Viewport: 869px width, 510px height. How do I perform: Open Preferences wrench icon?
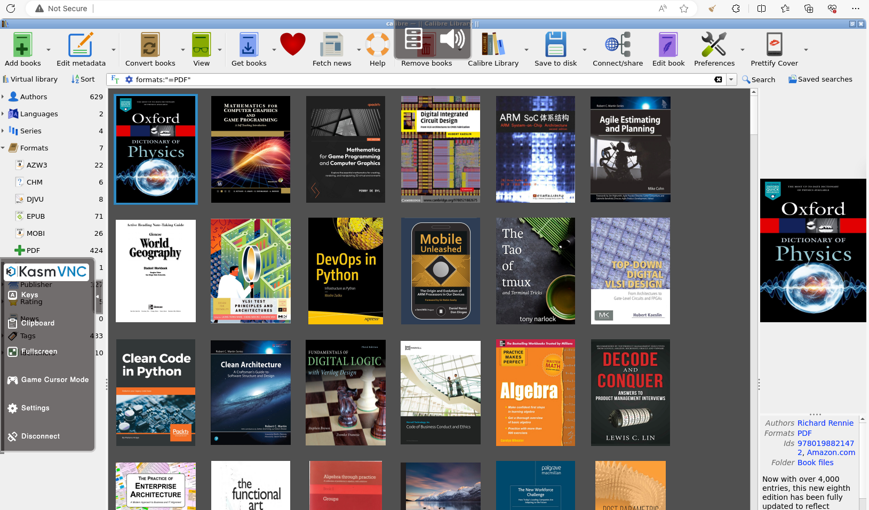click(x=714, y=45)
